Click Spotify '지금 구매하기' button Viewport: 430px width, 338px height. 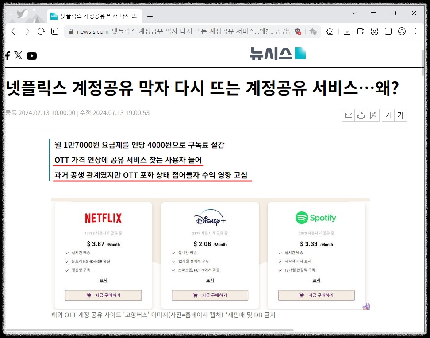click(x=316, y=295)
